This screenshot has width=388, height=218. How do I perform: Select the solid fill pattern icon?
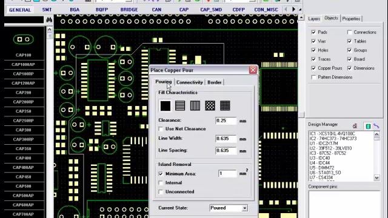(166, 106)
